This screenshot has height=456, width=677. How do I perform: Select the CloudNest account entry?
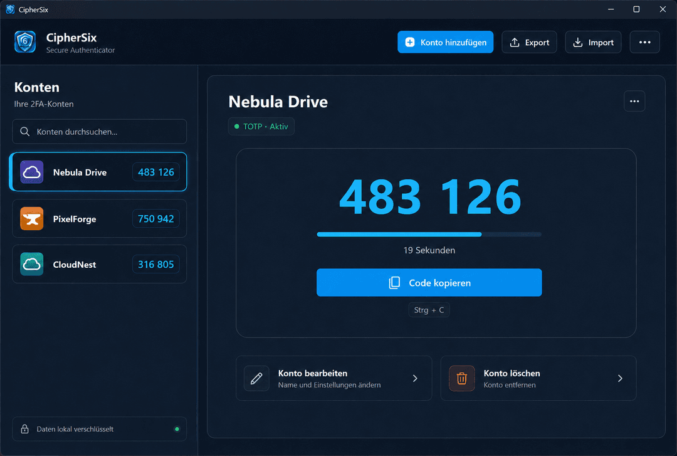[99, 264]
